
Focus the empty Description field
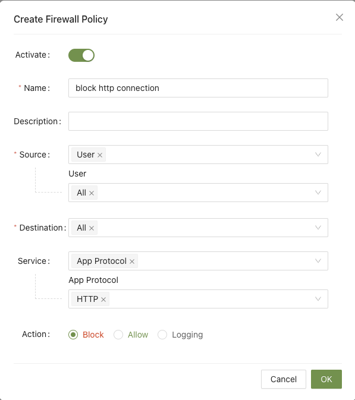point(198,121)
